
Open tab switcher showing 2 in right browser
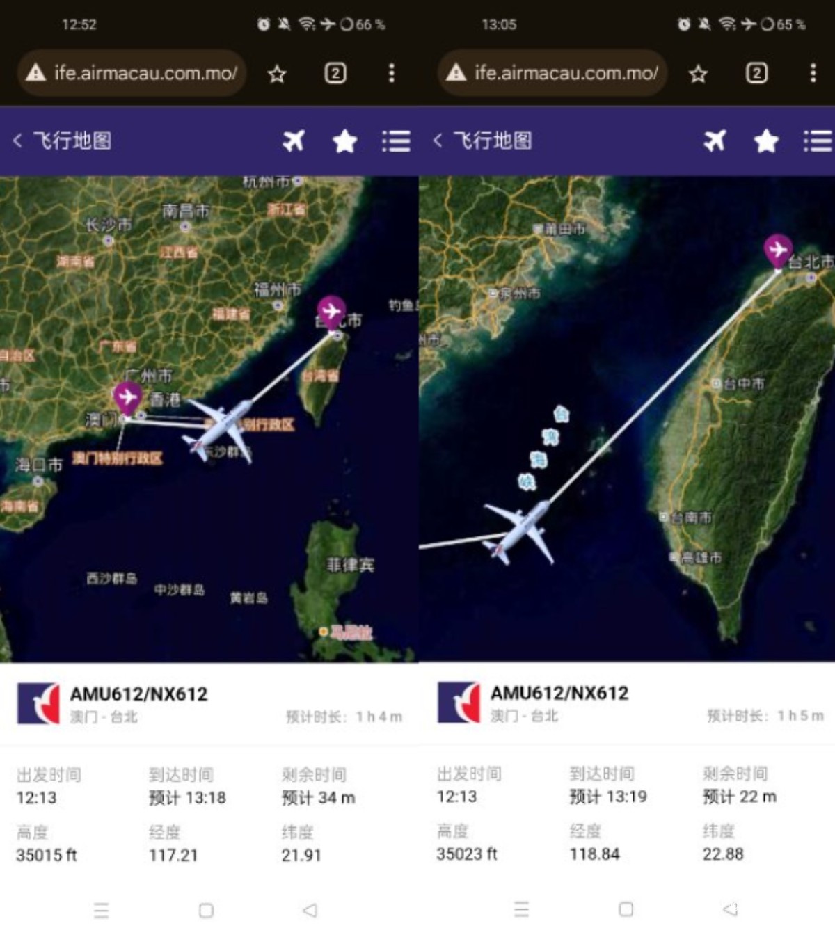pyautogui.click(x=756, y=73)
